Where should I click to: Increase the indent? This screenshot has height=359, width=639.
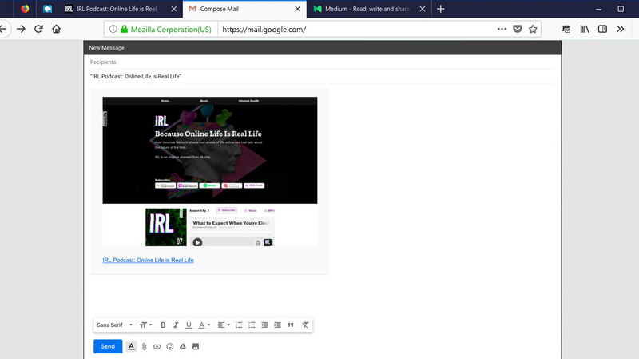click(277, 325)
